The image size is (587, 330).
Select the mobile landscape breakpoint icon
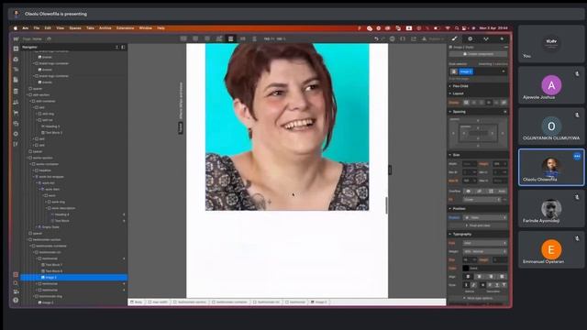tap(242, 38)
